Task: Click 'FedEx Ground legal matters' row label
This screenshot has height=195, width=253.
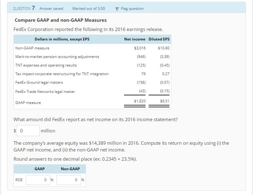Action: click(x=39, y=82)
